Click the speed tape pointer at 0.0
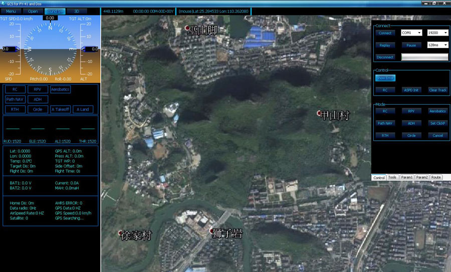 (10, 49)
